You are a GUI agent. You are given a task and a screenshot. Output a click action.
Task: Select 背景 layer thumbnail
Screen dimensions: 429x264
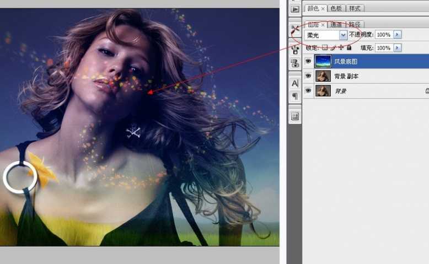323,90
